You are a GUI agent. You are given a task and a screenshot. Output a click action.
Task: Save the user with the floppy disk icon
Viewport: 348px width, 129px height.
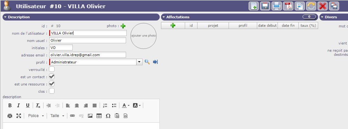265,6
